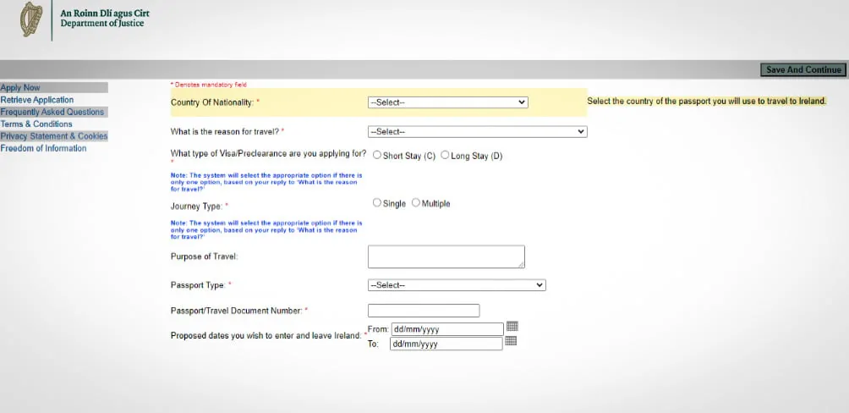View Privacy Statement & Cookies page
849x413 pixels.
[x=54, y=136]
